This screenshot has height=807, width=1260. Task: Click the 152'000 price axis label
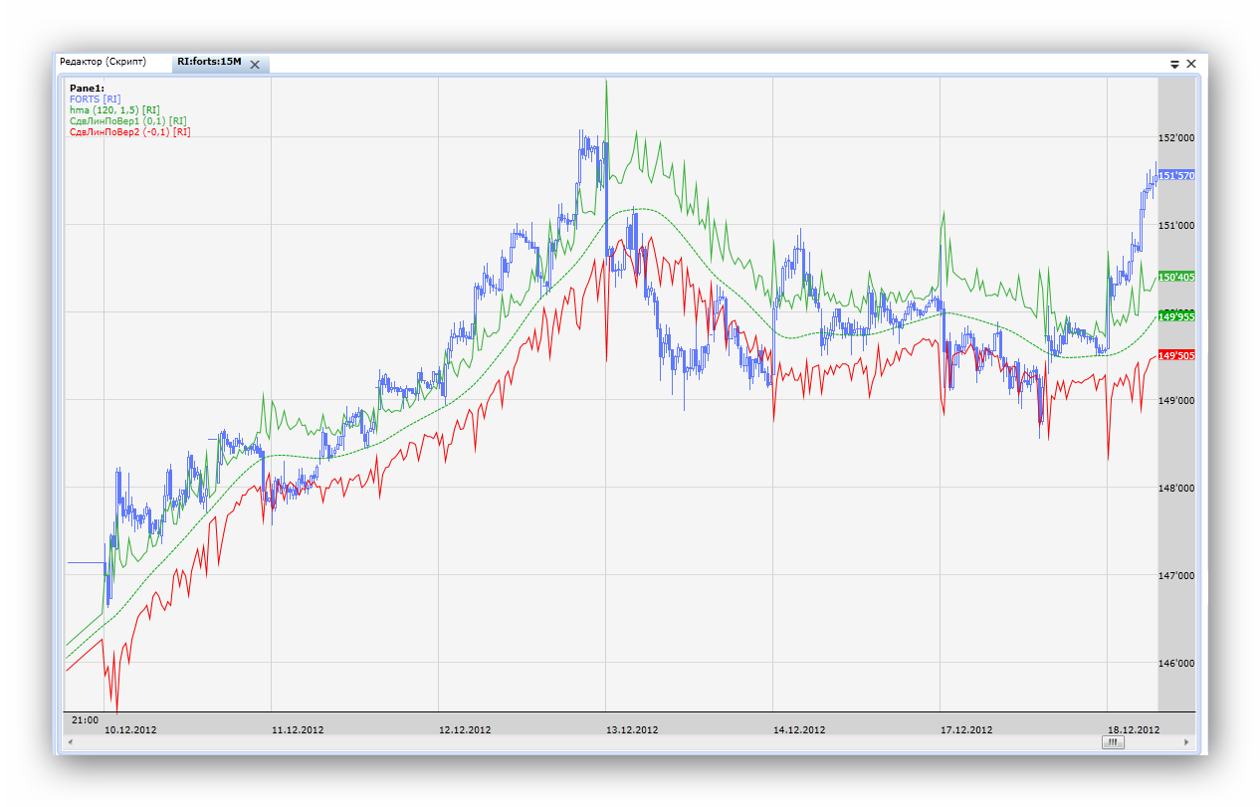(1176, 137)
